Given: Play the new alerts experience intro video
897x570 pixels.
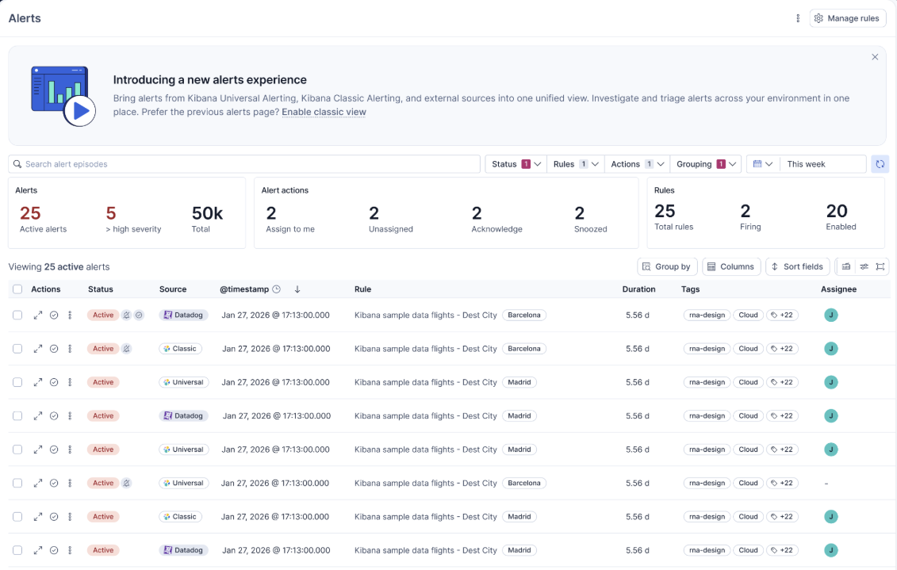Looking at the screenshot, I should click(x=79, y=111).
